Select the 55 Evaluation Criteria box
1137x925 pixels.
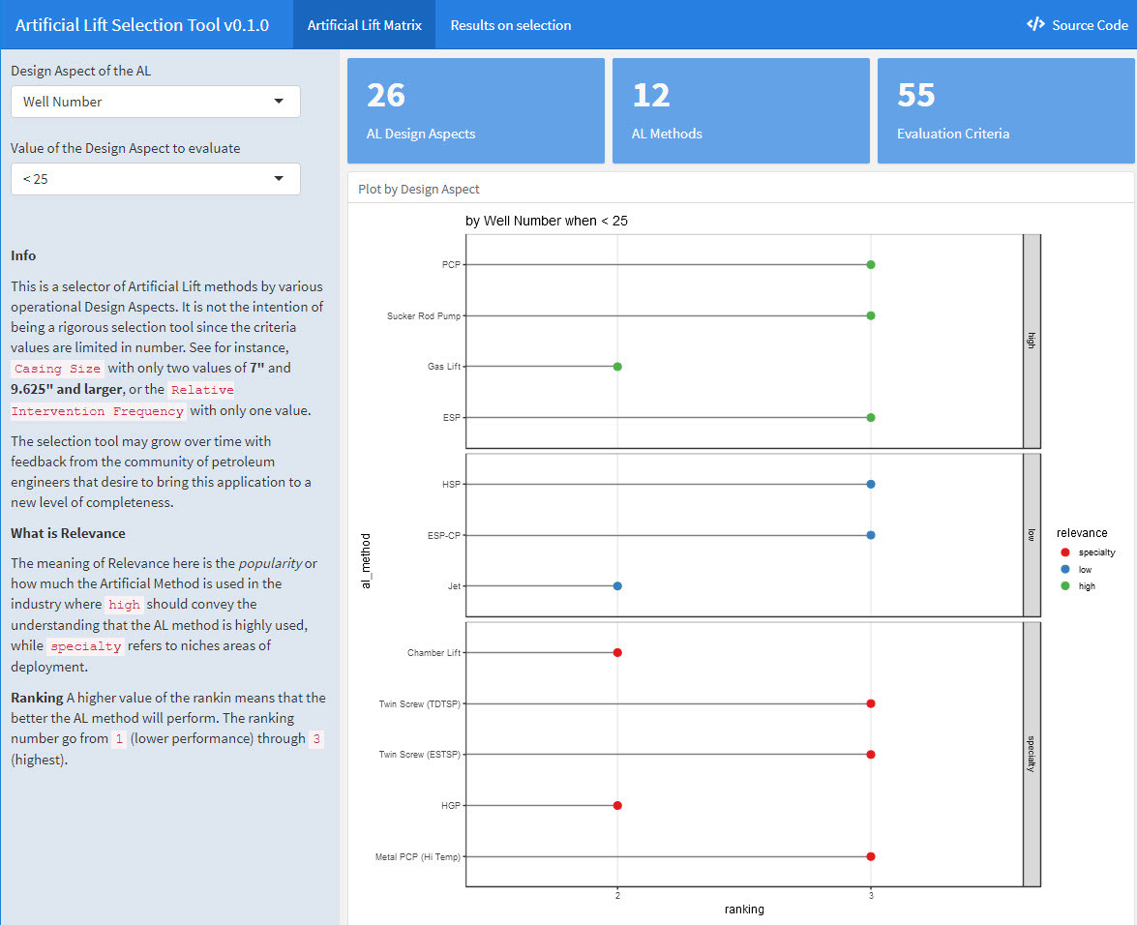(x=1005, y=110)
